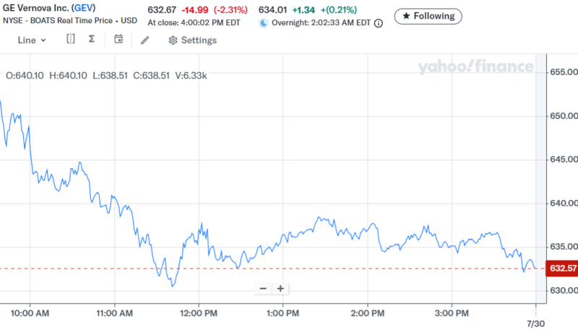The width and height of the screenshot is (578, 329).
Task: Click the 12:00 PM time axis label
Action: (199, 313)
